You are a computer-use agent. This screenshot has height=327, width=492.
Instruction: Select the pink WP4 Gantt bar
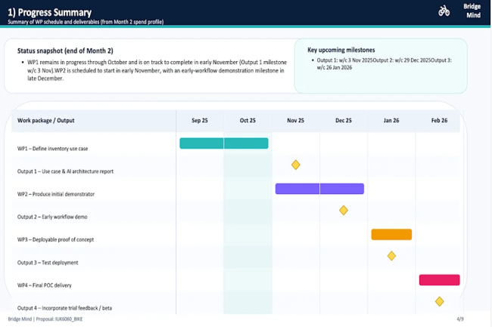click(x=439, y=279)
